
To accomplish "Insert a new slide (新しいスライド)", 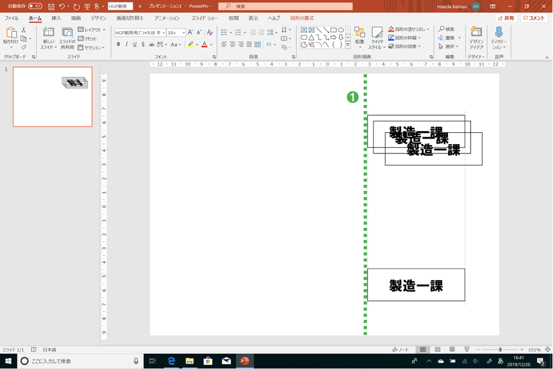I will pos(48,38).
